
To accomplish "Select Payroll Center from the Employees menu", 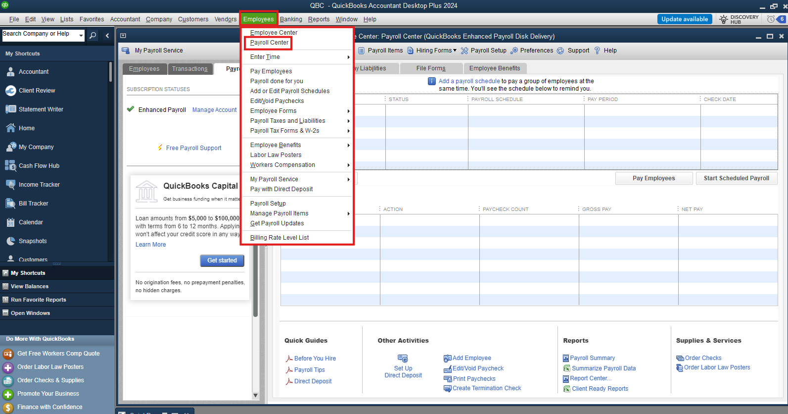I will pos(269,43).
